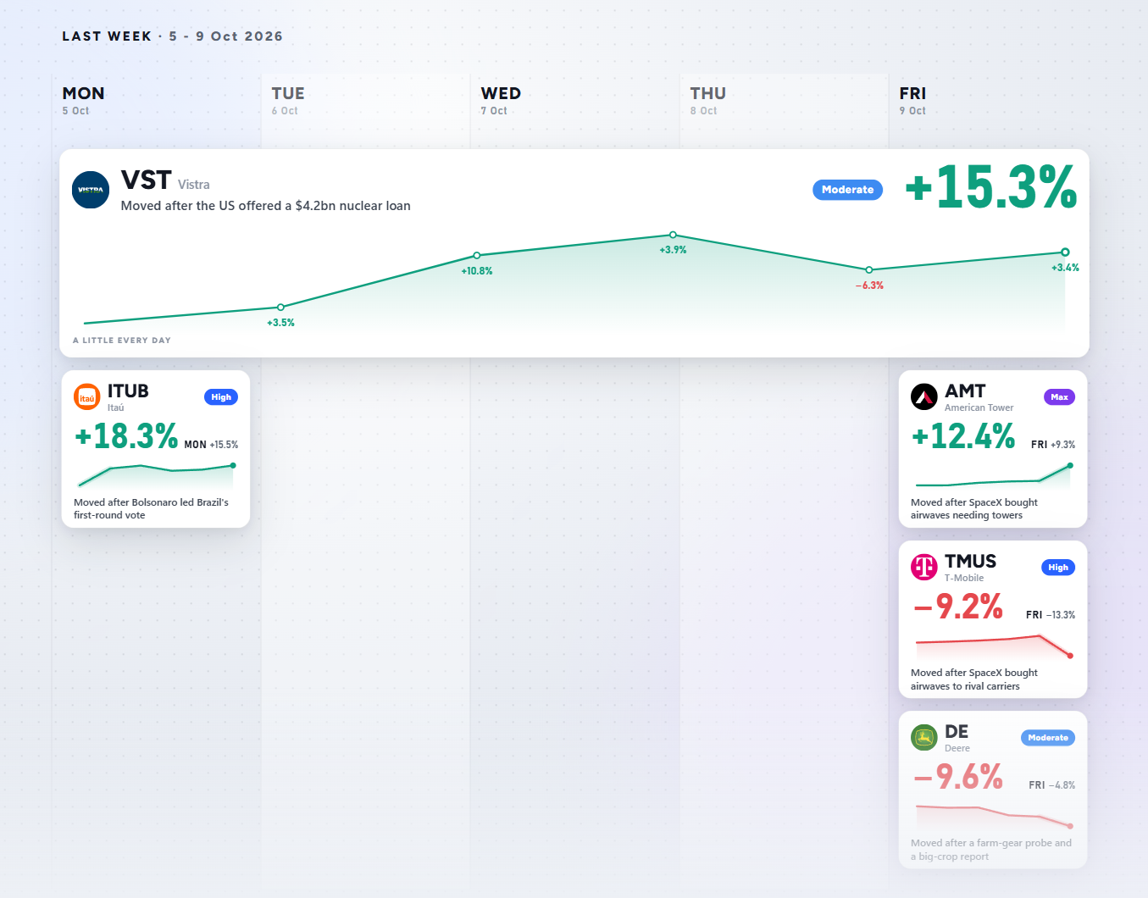Viewport: 1148px width, 898px height.
Task: Click 'Moved after Bolsonaro led Brazil's first-round vote'
Action: click(x=151, y=509)
